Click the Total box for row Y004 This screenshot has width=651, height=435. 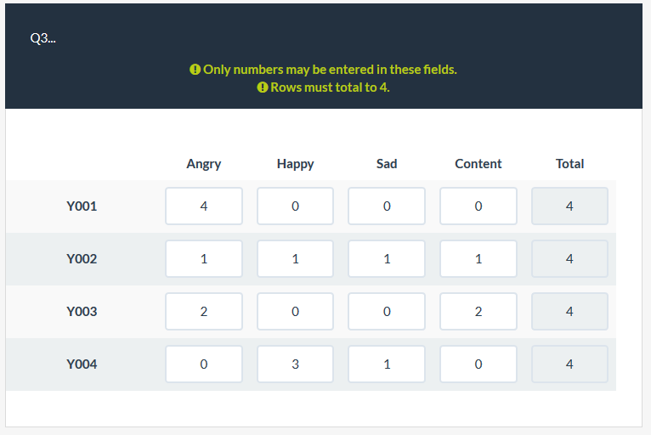[569, 364]
